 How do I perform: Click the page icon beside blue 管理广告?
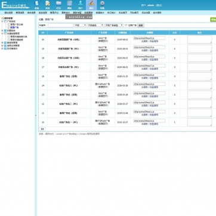coord(9,27)
